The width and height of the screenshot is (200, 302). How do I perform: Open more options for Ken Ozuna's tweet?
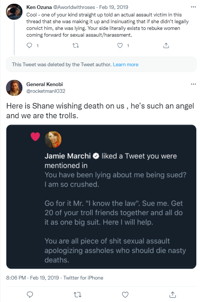(x=193, y=7)
